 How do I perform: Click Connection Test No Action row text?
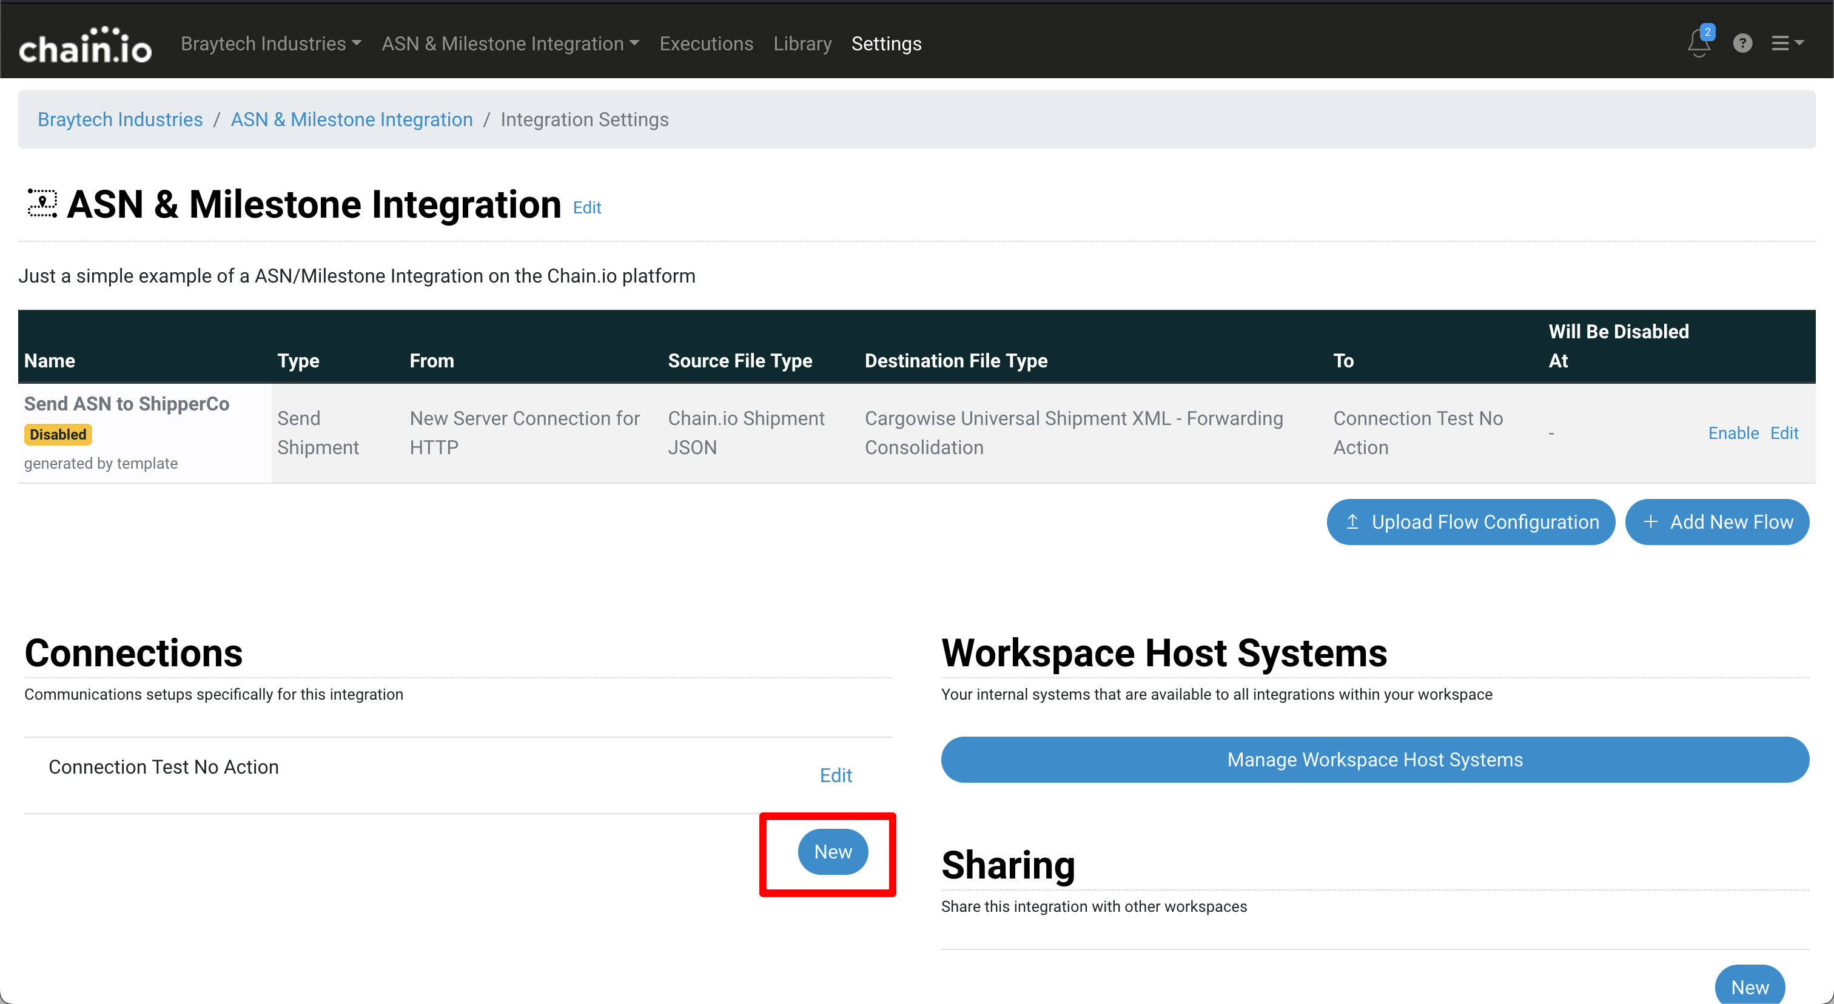[164, 766]
